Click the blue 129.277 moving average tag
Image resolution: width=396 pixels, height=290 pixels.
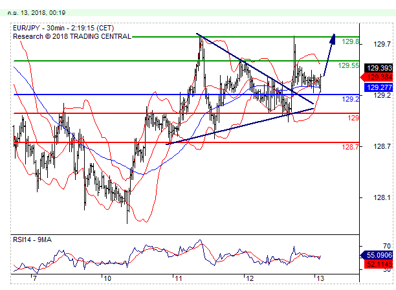[x=379, y=87]
